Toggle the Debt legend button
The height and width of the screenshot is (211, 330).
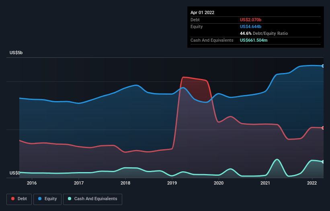19,199
